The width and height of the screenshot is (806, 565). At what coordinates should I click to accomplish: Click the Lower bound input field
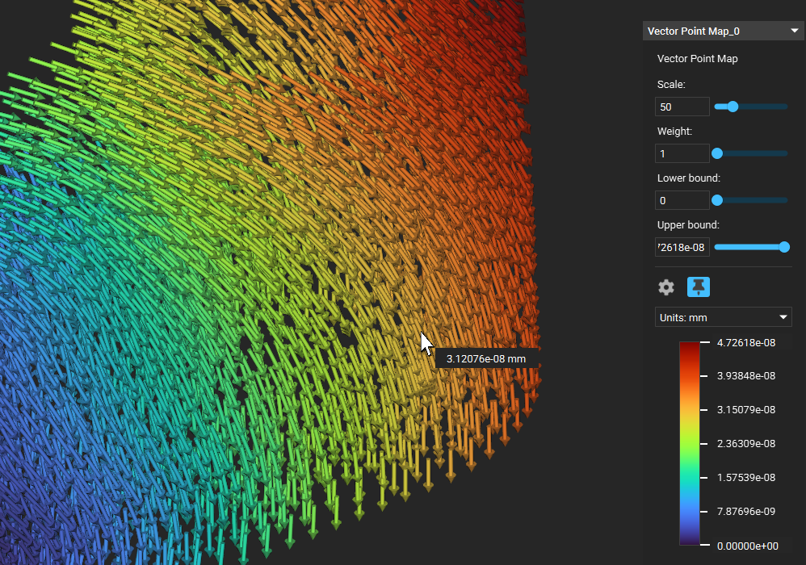[682, 200]
